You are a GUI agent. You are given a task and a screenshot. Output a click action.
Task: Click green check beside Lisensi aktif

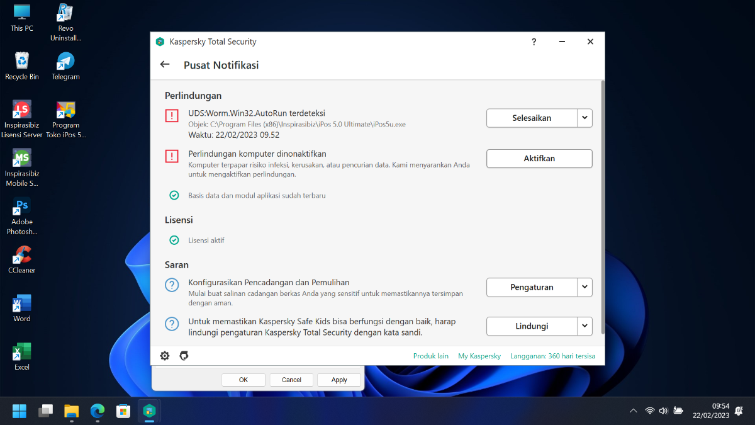(x=174, y=240)
